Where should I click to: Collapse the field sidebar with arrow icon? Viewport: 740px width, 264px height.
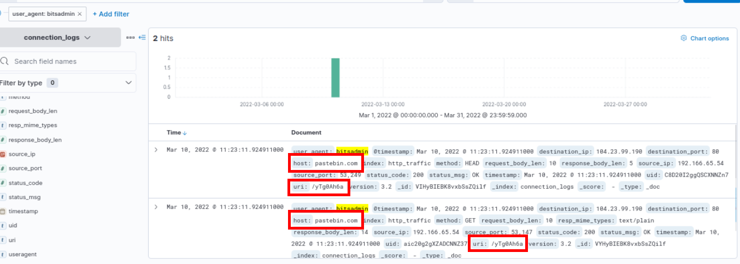(x=142, y=38)
